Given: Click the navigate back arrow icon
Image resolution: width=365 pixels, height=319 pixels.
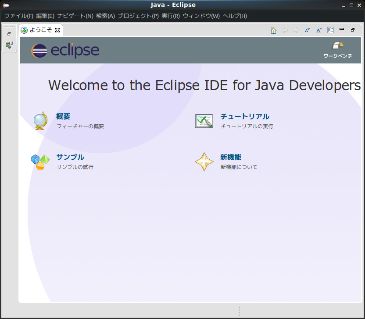Looking at the screenshot, I should click(285, 30).
